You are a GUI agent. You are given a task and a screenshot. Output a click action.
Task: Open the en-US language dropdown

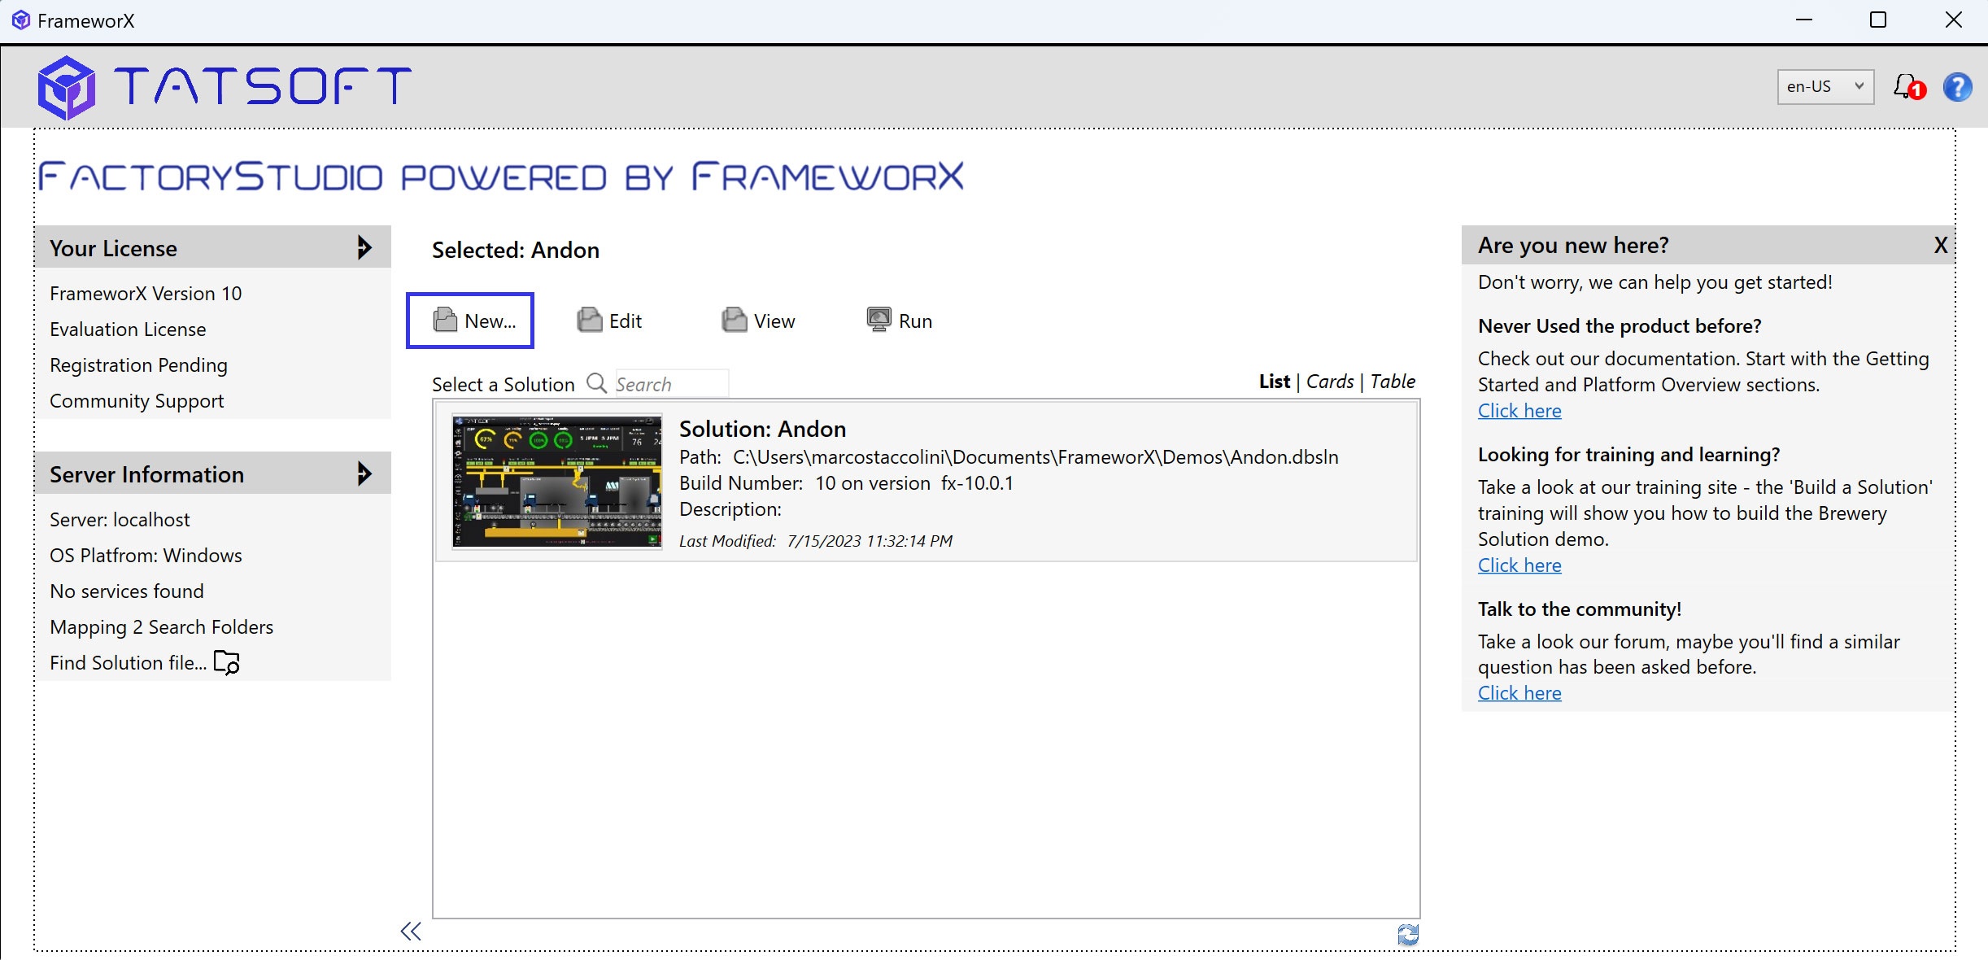coord(1825,86)
